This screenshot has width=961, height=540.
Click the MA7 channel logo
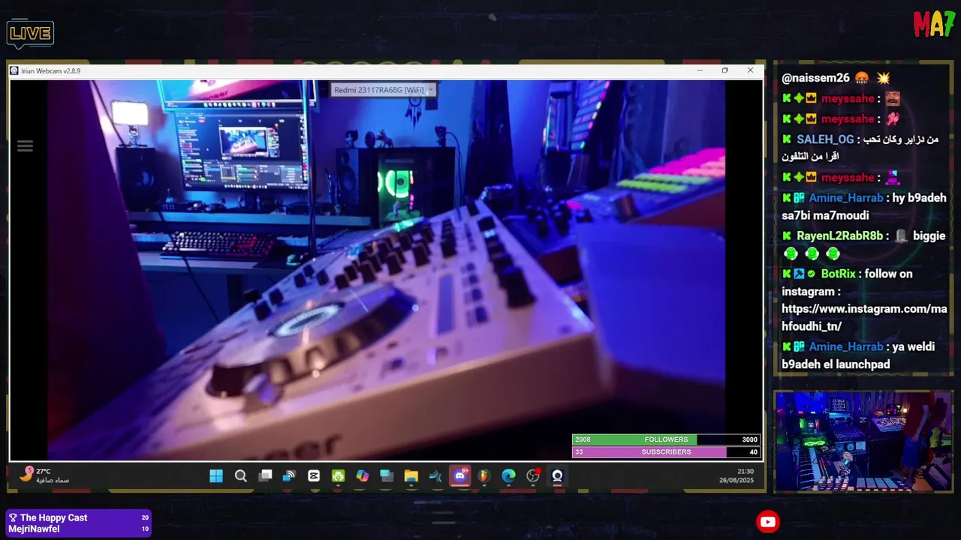(x=934, y=24)
